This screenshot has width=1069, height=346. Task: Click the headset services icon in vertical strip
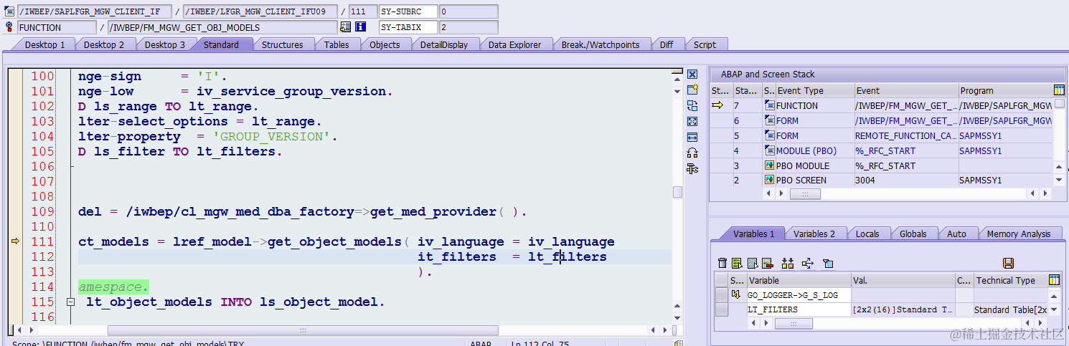click(692, 153)
